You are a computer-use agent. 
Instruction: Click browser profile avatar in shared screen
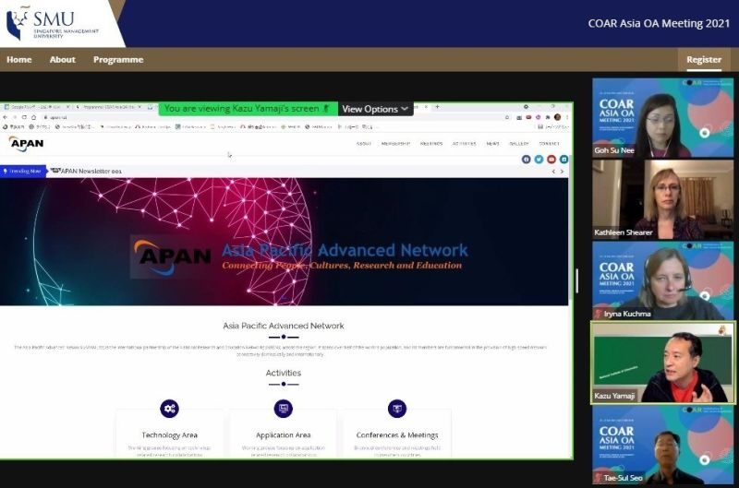click(x=558, y=117)
